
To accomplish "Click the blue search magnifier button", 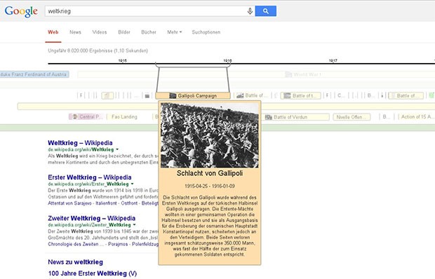I will [x=265, y=11].
